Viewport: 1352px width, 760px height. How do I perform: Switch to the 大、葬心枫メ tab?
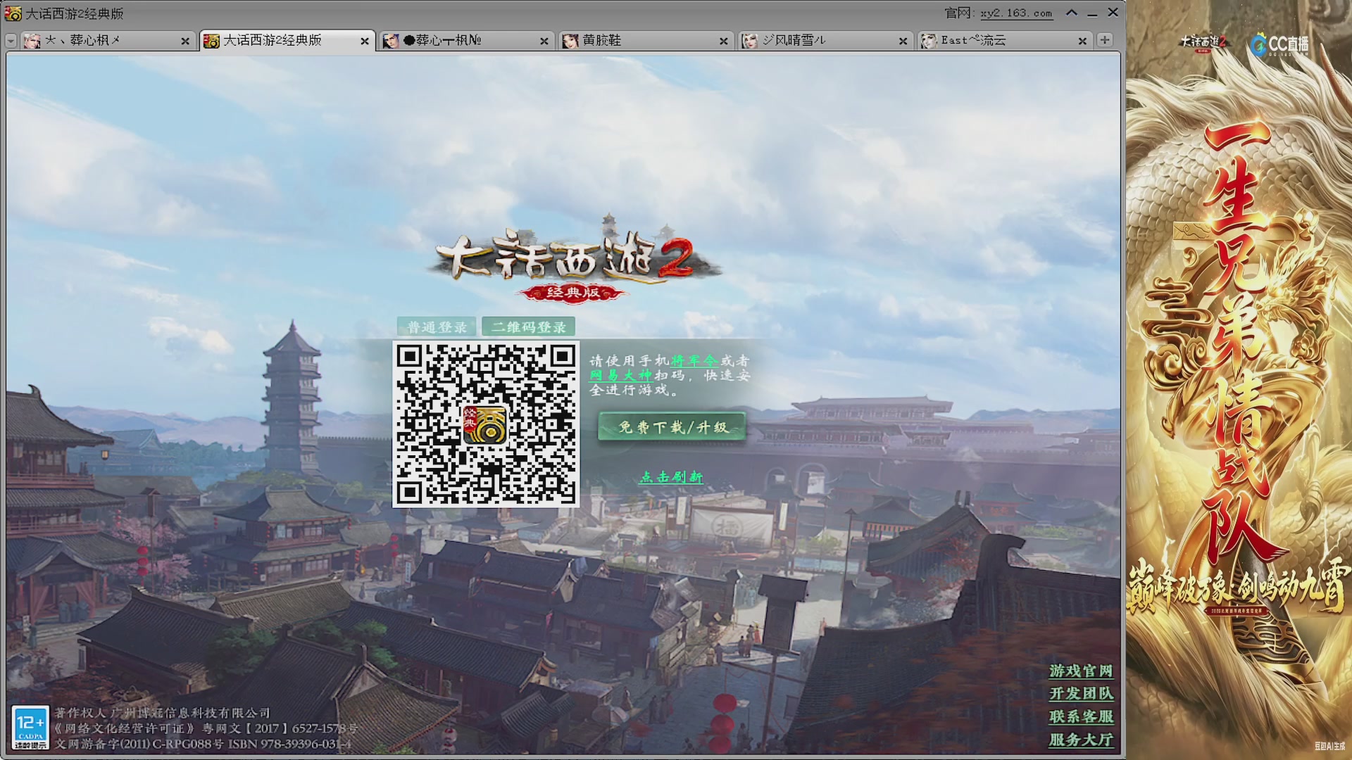click(107, 41)
